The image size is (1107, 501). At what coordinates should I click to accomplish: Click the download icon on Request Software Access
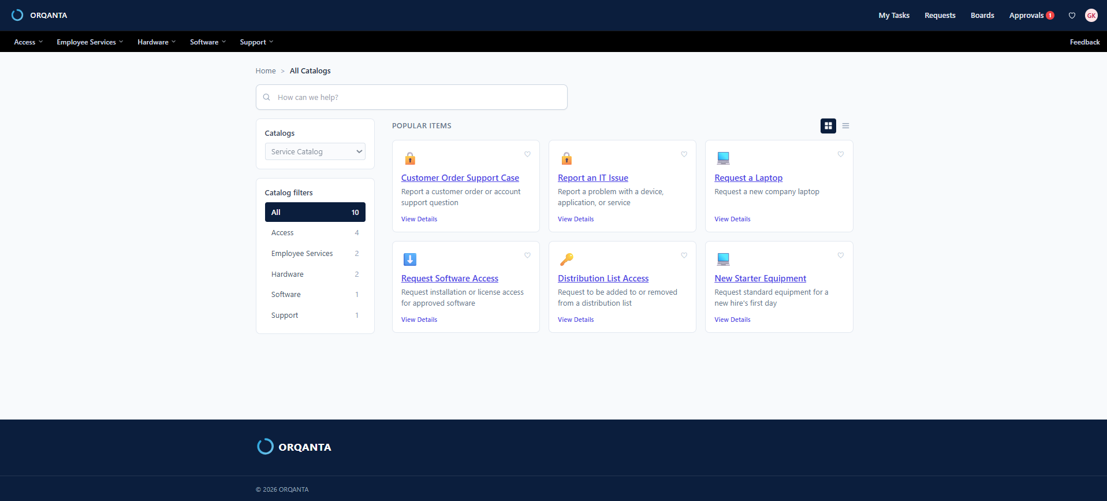tap(410, 259)
